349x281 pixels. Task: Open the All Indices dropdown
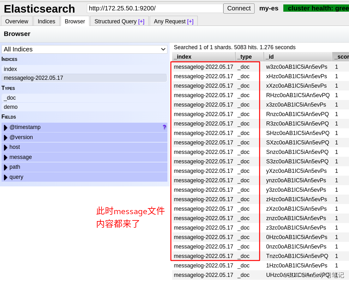coord(85,49)
